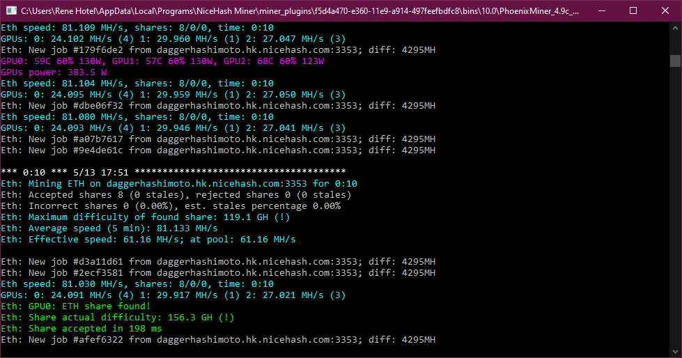Click line with job #afef6322
The height and width of the screenshot is (358, 682).
coord(218,340)
